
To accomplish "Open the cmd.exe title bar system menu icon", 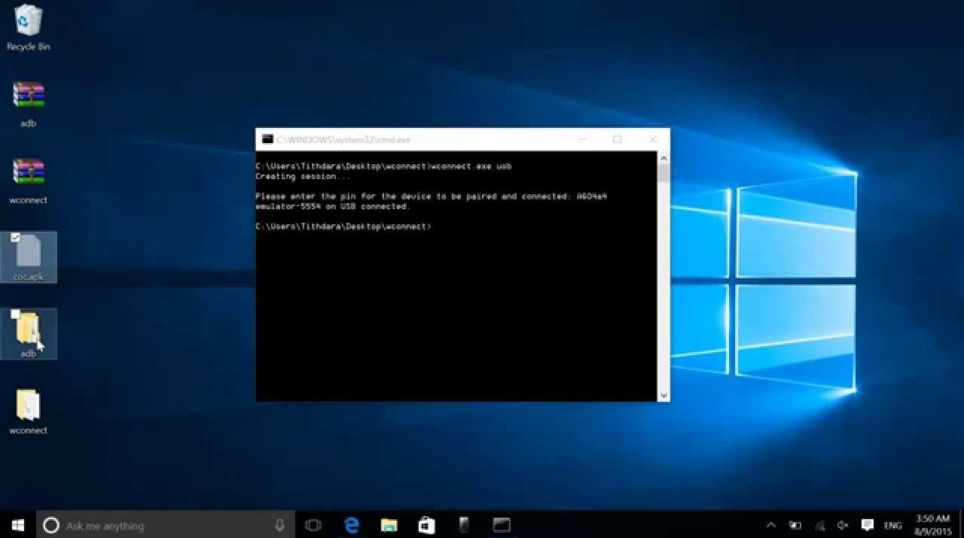I will [267, 139].
